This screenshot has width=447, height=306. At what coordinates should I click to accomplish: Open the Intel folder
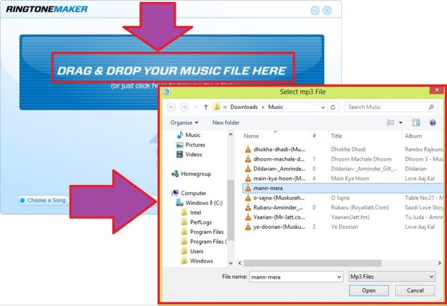(x=191, y=212)
